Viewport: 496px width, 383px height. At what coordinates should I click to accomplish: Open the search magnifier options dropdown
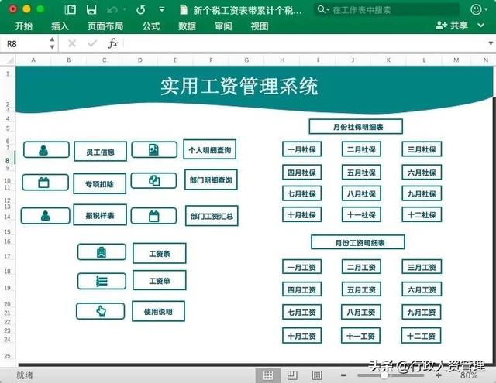tap(322, 10)
